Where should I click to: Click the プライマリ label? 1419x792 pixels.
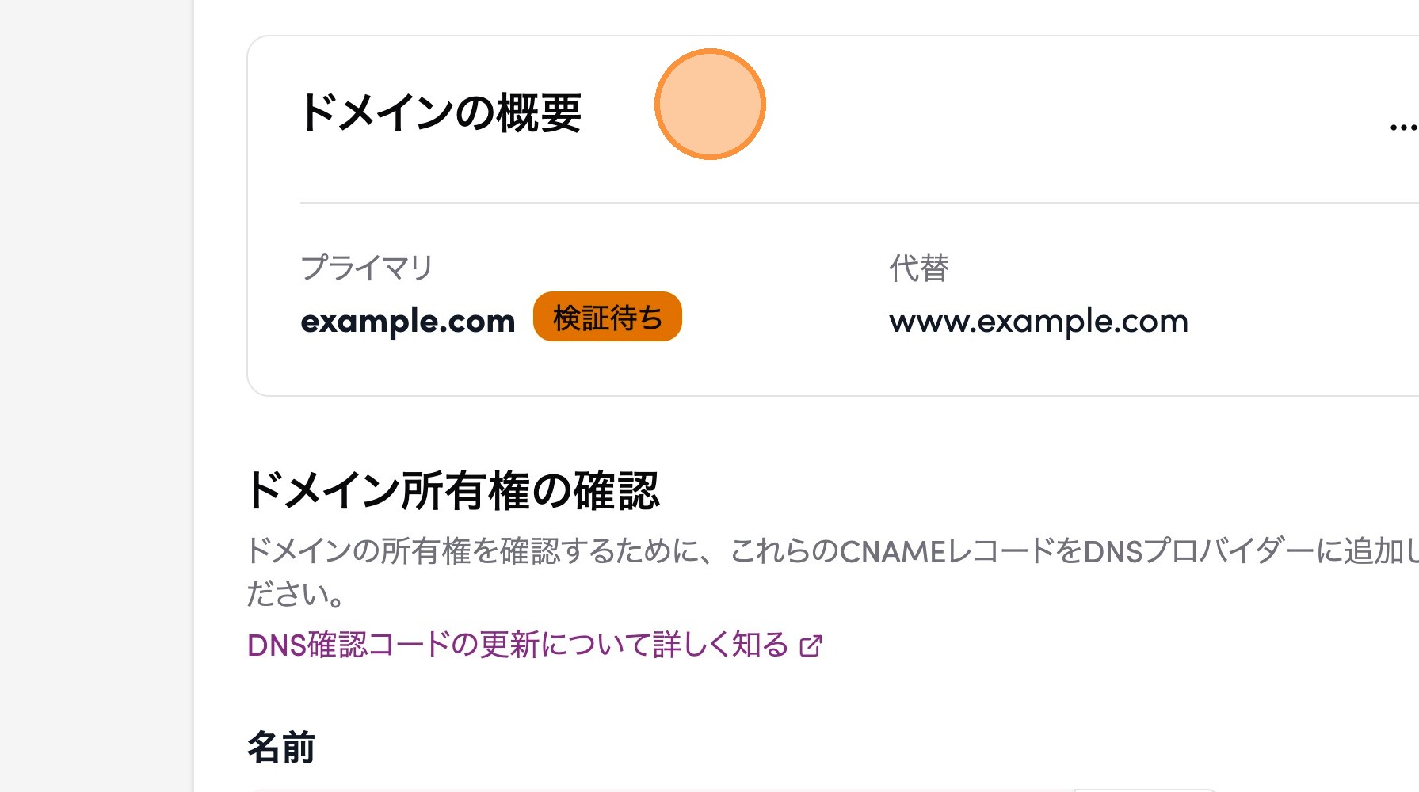pyautogui.click(x=367, y=268)
